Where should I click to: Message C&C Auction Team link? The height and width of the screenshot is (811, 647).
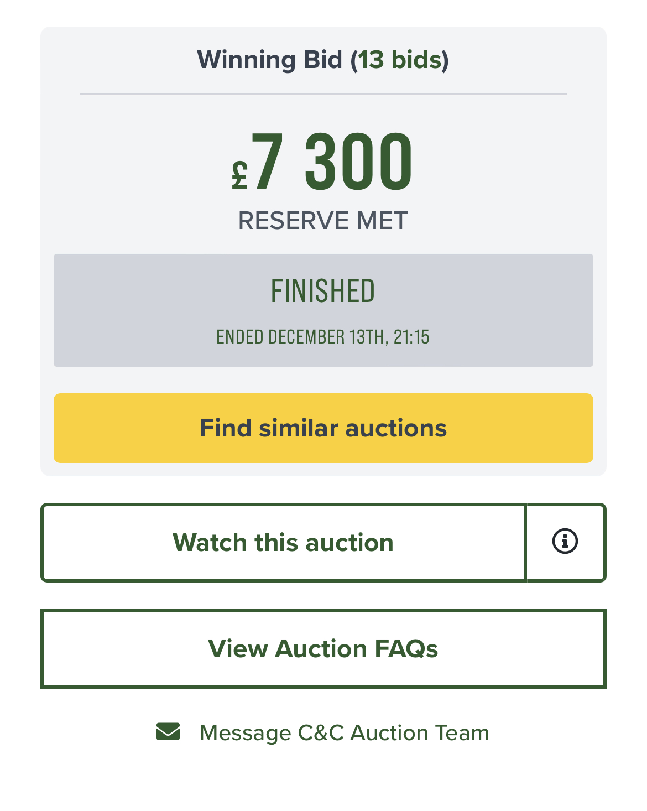[344, 733]
